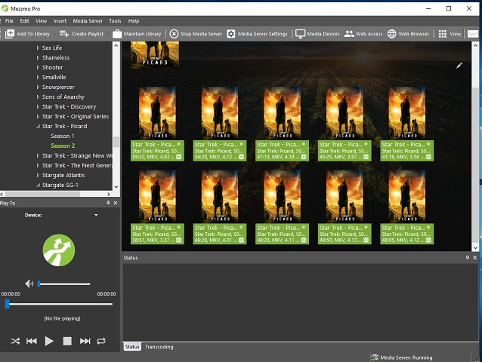Viewport: 482px width, 362px height.
Task: Stop playback with the square button
Action: tap(67, 341)
